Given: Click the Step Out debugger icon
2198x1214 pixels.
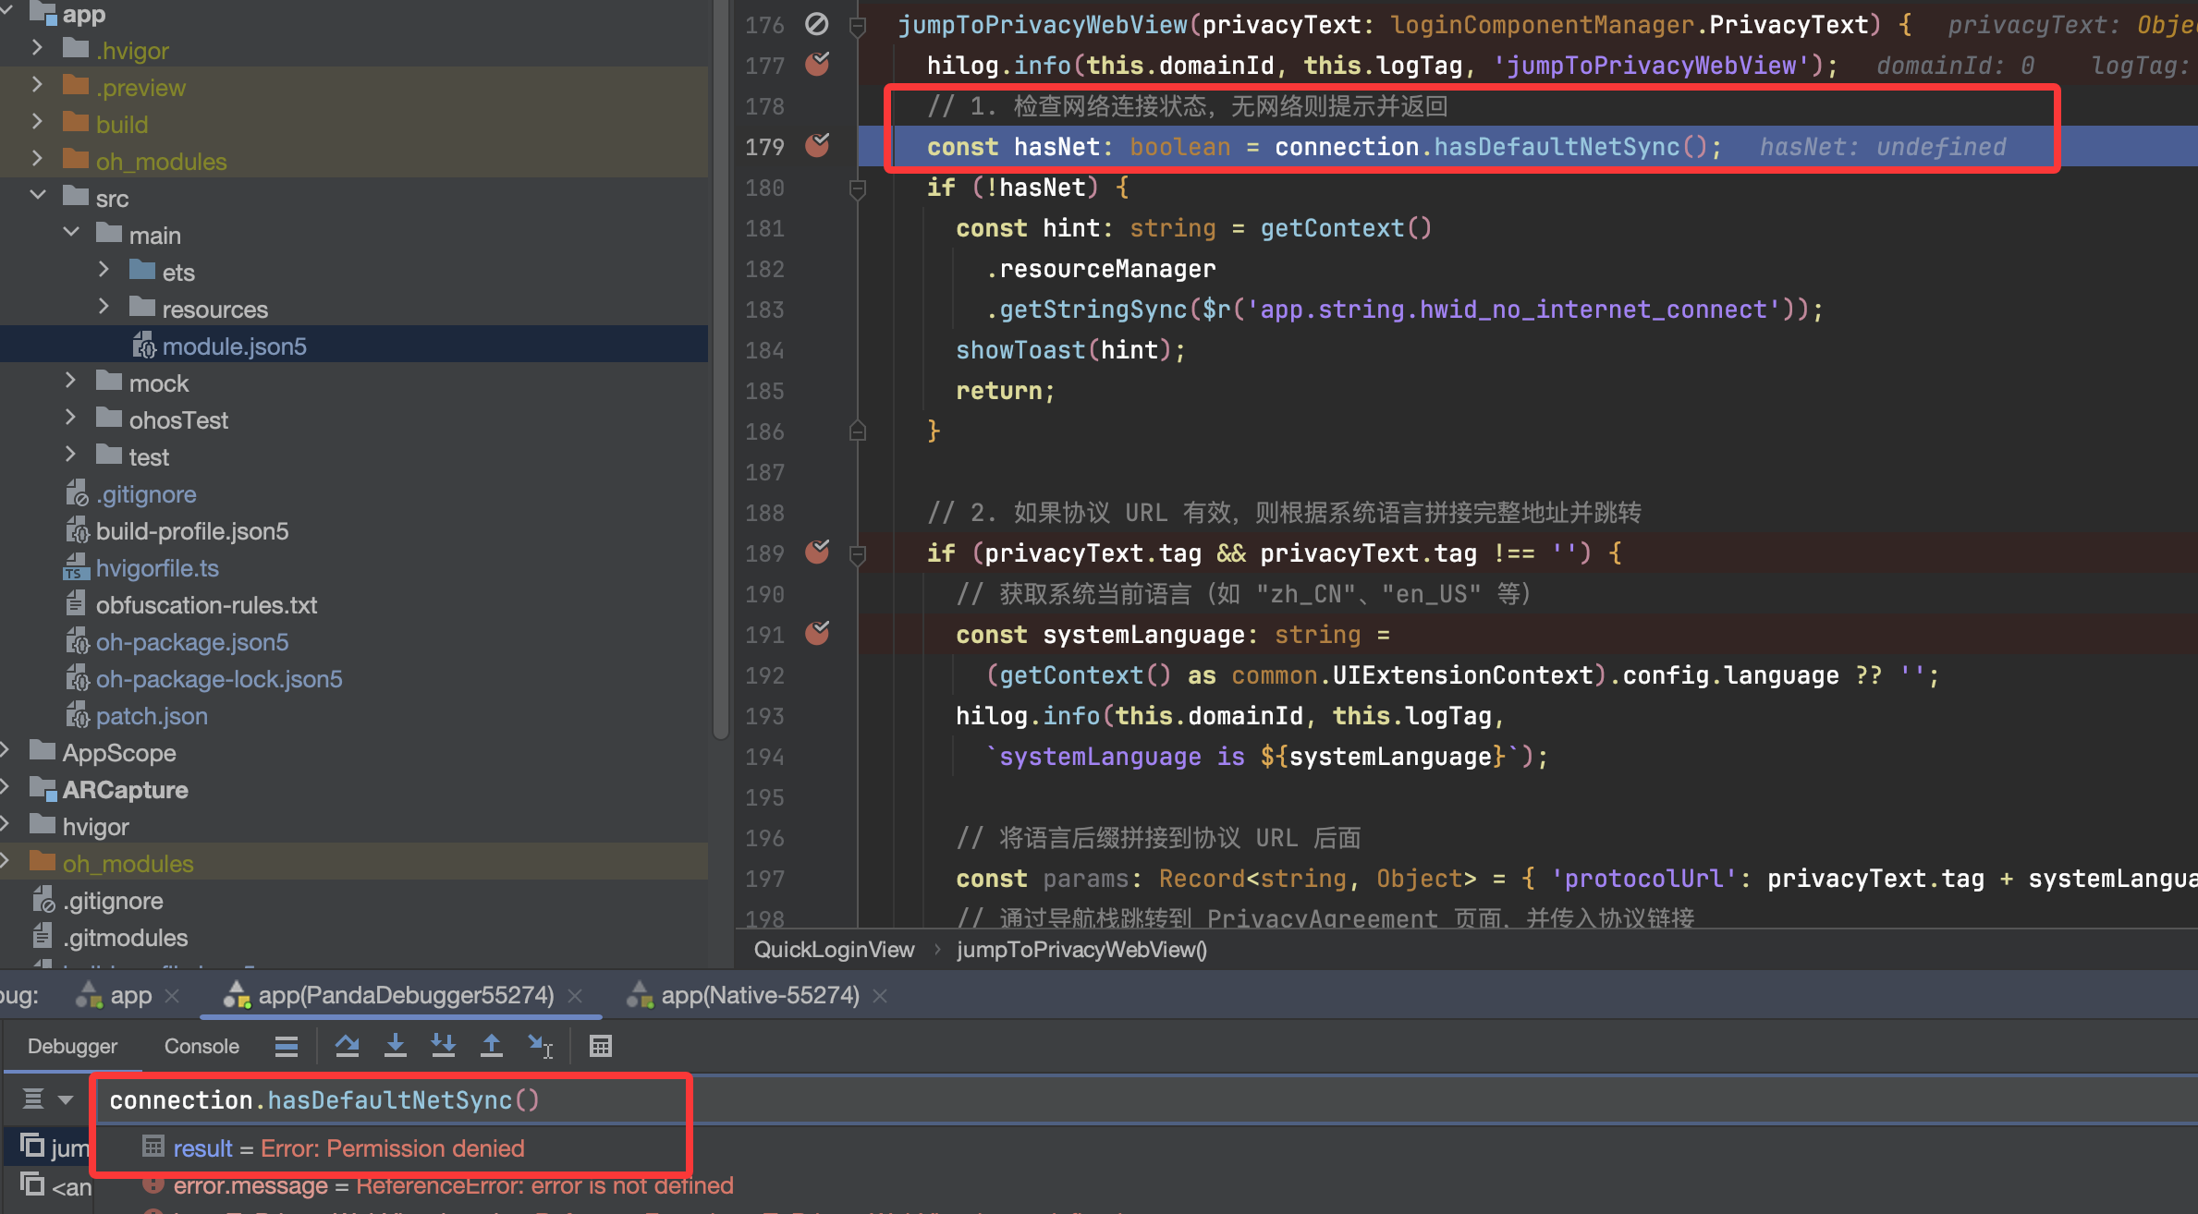Looking at the screenshot, I should point(492,1046).
